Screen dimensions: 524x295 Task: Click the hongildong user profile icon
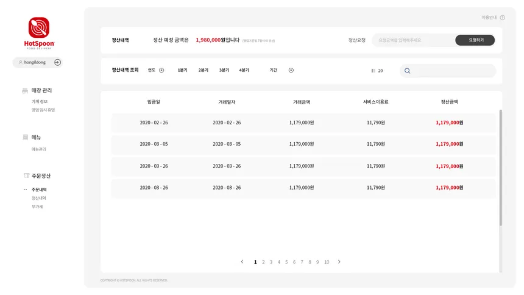click(x=20, y=62)
